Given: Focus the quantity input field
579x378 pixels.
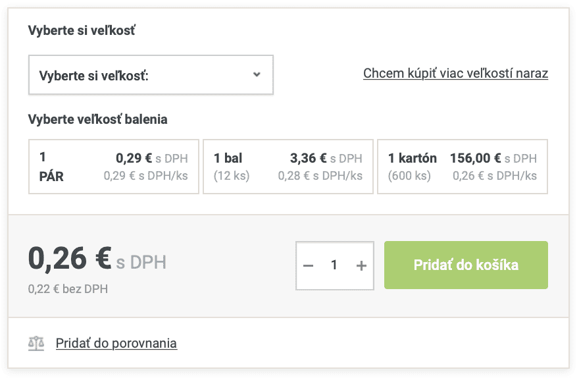Looking at the screenshot, I should 334,265.
